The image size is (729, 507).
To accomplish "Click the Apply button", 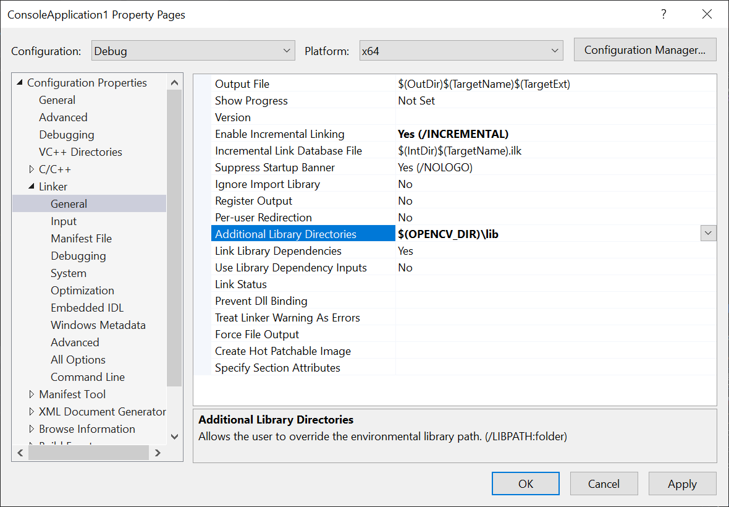I will 682,484.
